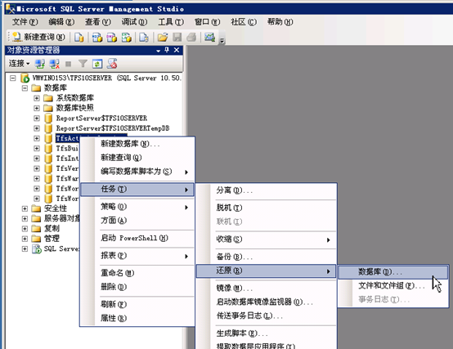Click the Analysis Services DMX query icon

[x=112, y=38]
